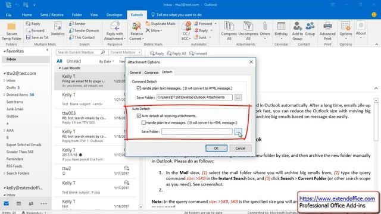
Task: Search by This Contact
Action: 82,37
